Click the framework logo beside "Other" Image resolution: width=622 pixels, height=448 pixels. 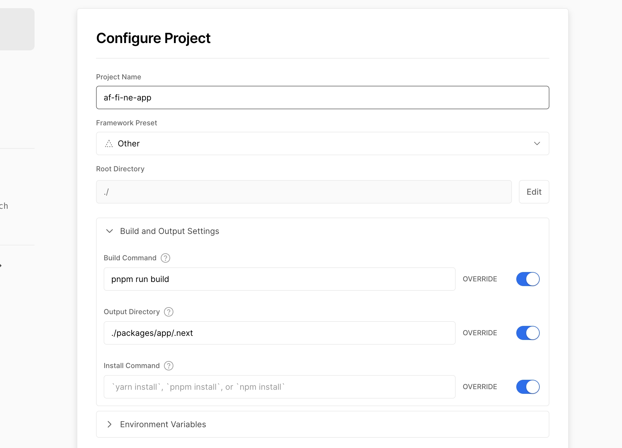click(x=109, y=143)
